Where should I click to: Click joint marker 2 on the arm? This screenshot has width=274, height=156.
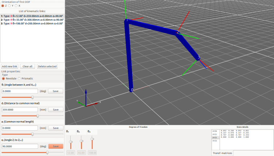point(177,32)
